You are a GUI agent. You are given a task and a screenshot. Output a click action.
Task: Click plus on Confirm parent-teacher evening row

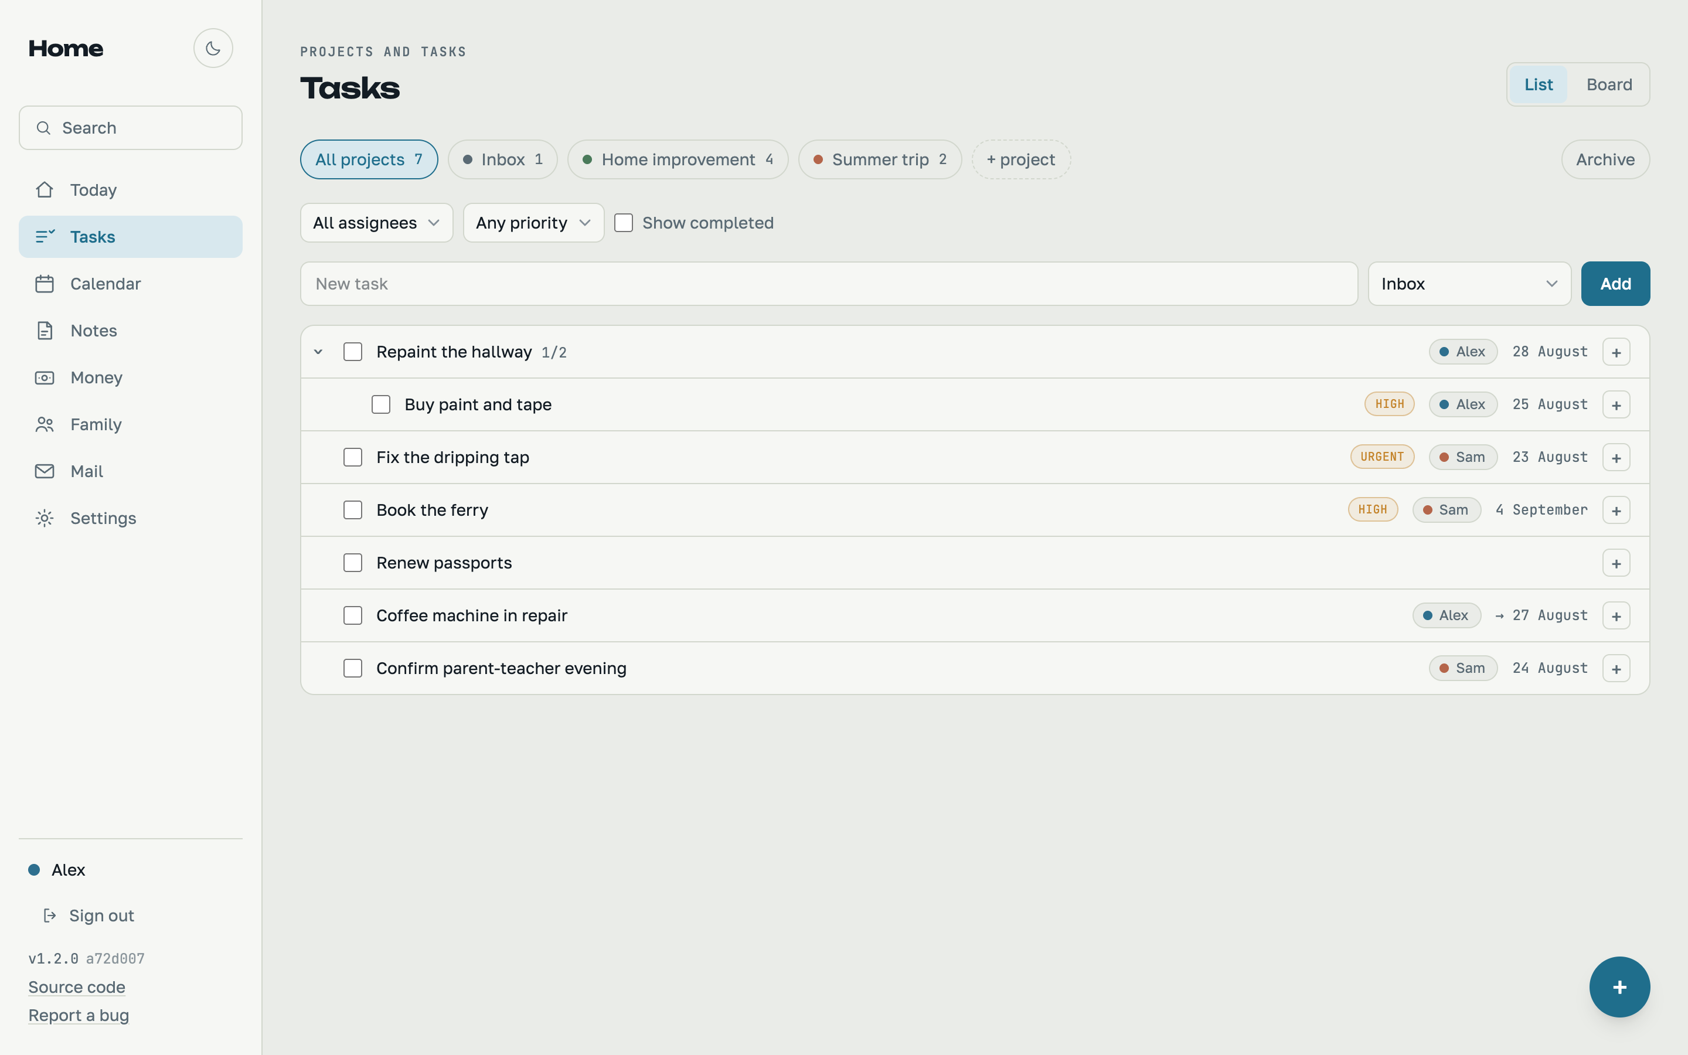[1616, 668]
